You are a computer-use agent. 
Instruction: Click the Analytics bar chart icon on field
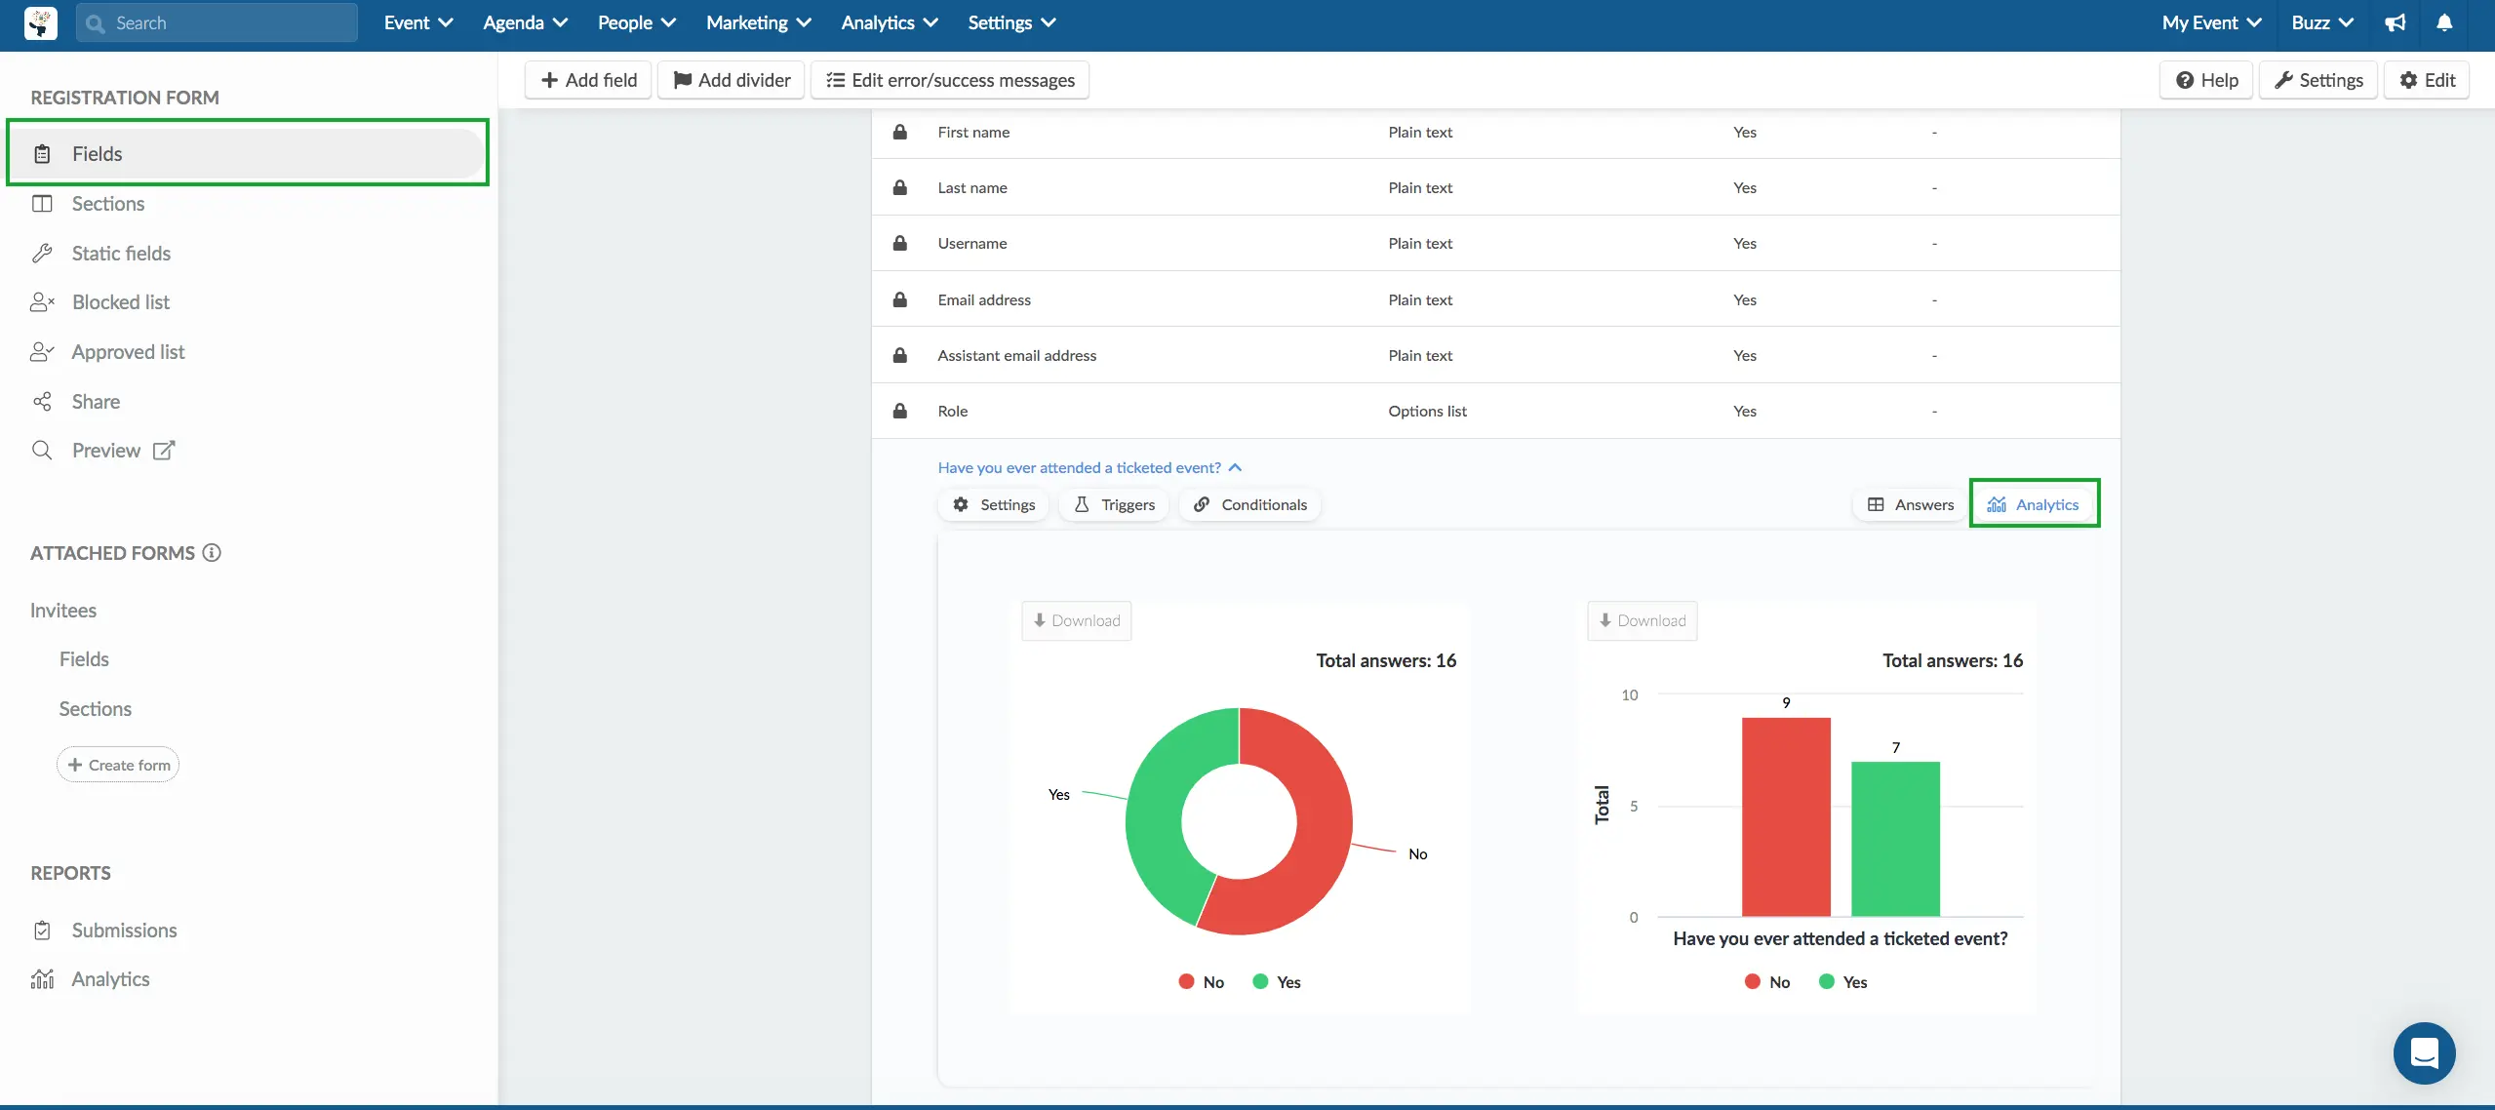[1997, 504]
